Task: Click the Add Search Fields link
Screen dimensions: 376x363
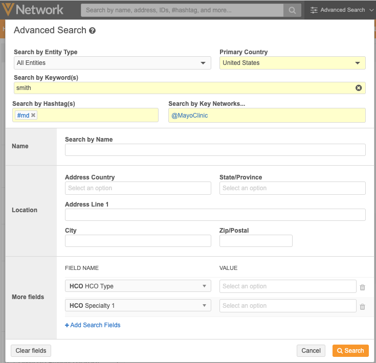Action: pos(93,325)
